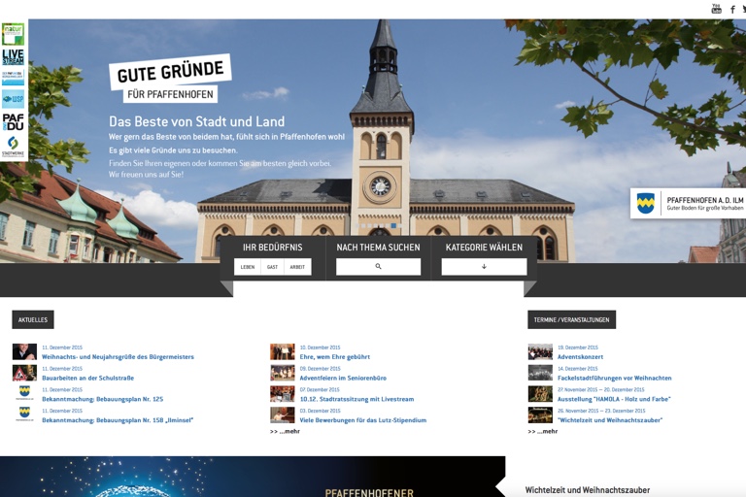Open the Live Stream sidebar icon
The height and width of the screenshot is (497, 746).
tap(13, 57)
